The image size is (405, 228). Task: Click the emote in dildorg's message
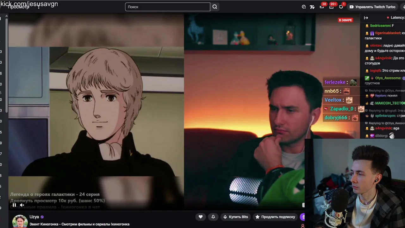(x=392, y=136)
